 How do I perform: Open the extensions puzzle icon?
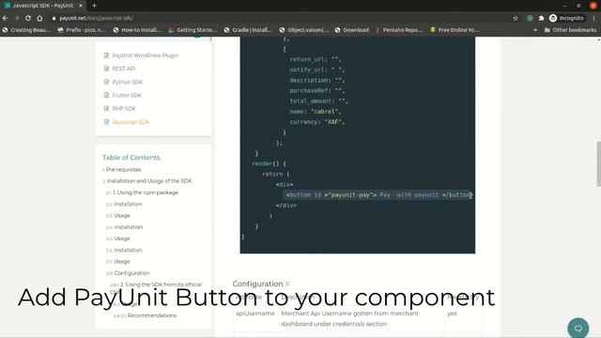[x=541, y=18]
